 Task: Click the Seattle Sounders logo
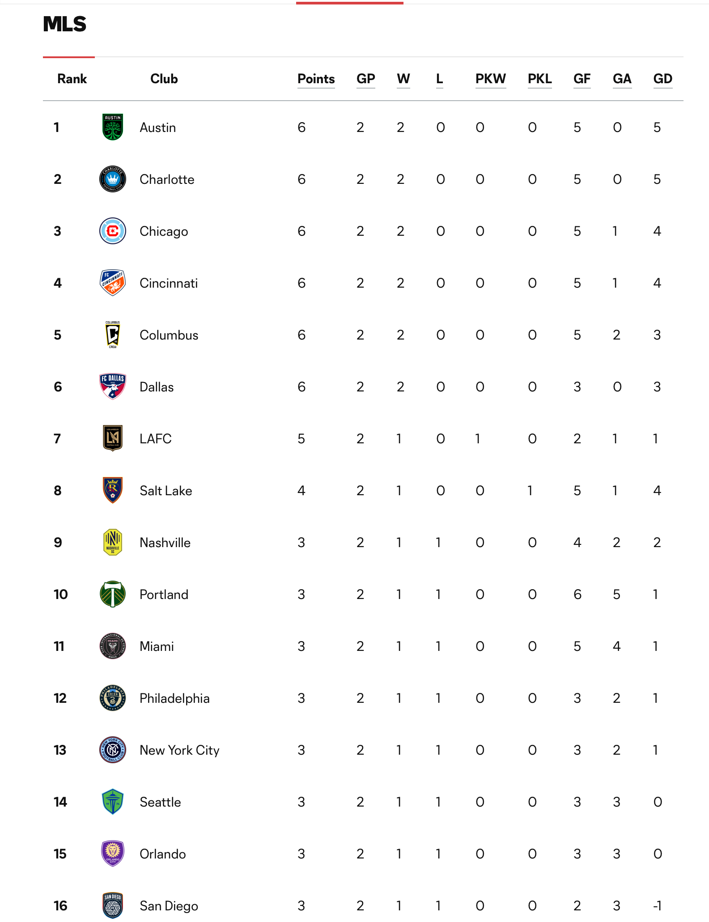113,802
